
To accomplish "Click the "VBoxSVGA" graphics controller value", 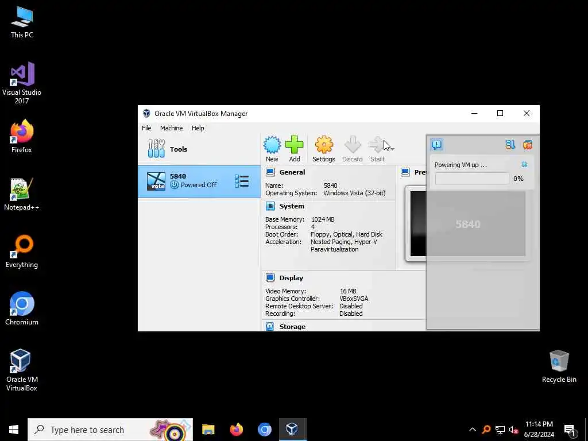I will click(x=354, y=299).
